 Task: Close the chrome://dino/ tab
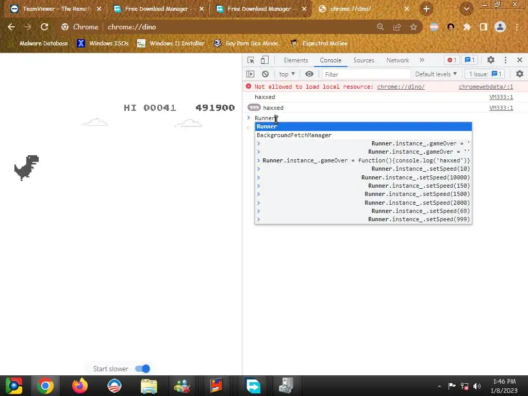[406, 9]
